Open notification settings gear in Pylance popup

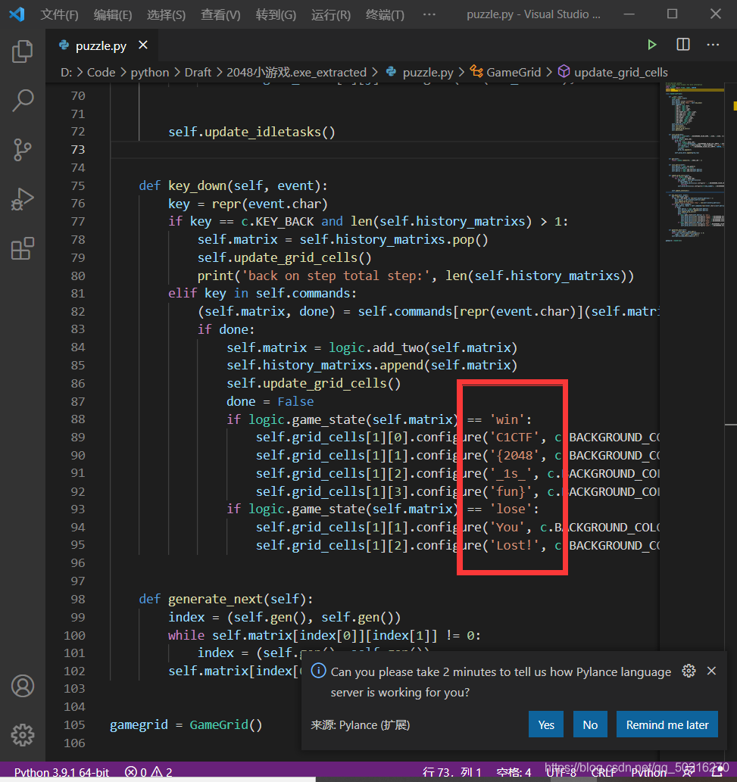[689, 671]
